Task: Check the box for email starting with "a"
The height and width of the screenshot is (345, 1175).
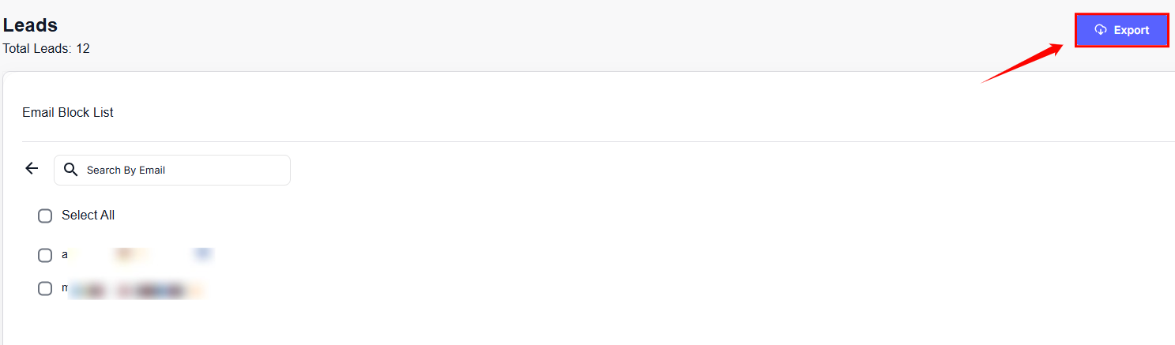Action: coord(45,255)
